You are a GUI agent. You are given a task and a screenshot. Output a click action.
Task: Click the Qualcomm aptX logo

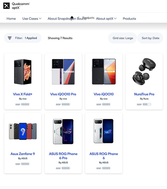16,6
